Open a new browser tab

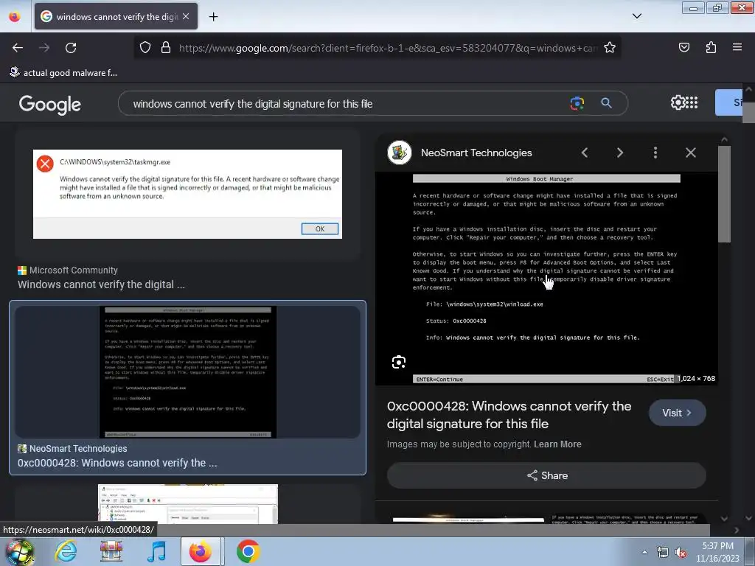click(213, 17)
